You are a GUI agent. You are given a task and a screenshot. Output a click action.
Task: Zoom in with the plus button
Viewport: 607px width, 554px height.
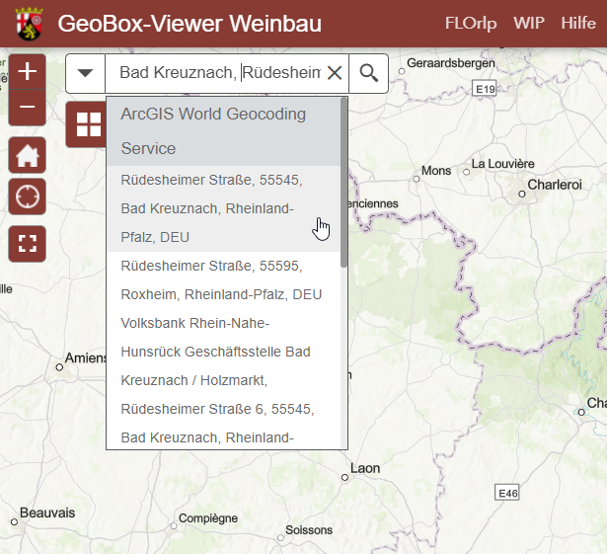click(27, 72)
